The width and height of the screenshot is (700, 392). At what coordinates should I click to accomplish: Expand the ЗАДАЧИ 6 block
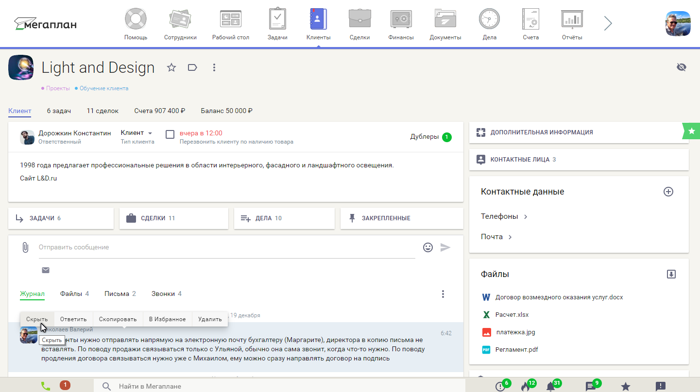(x=61, y=218)
